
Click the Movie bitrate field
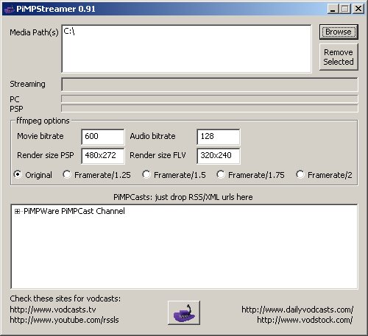pyautogui.click(x=103, y=137)
